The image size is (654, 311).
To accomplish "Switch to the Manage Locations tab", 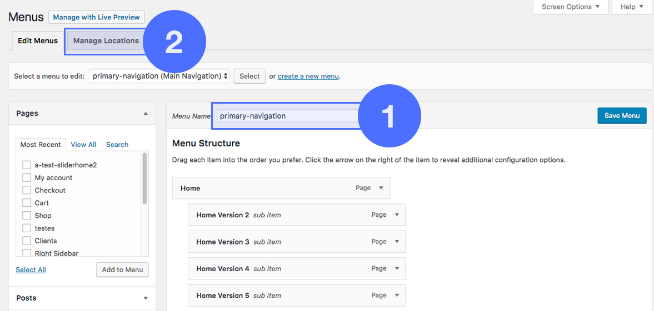I will point(106,41).
